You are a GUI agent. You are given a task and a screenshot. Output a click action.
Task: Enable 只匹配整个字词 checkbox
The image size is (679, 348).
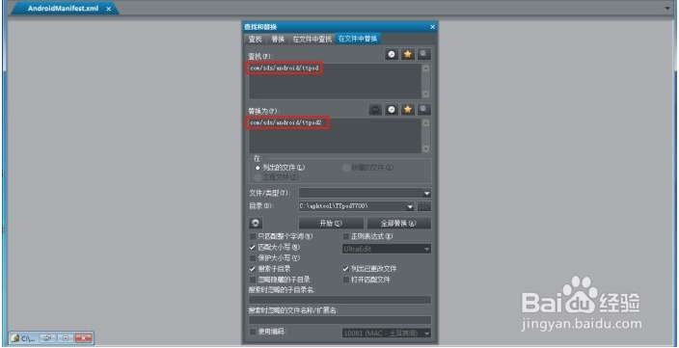coord(253,236)
